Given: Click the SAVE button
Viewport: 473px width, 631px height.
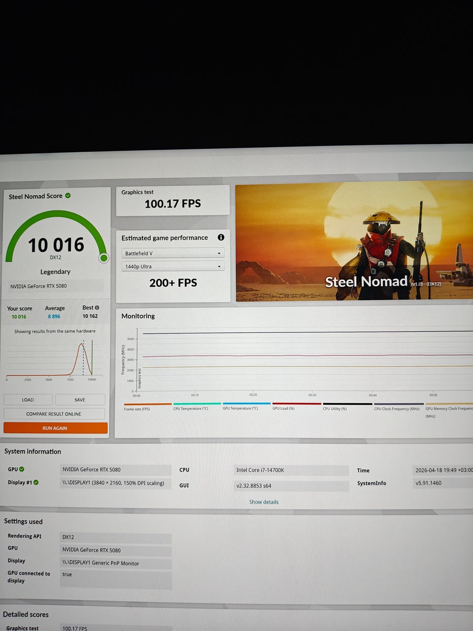Looking at the screenshot, I should (x=80, y=400).
